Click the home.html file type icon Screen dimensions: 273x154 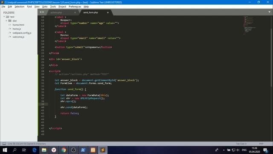point(10,25)
